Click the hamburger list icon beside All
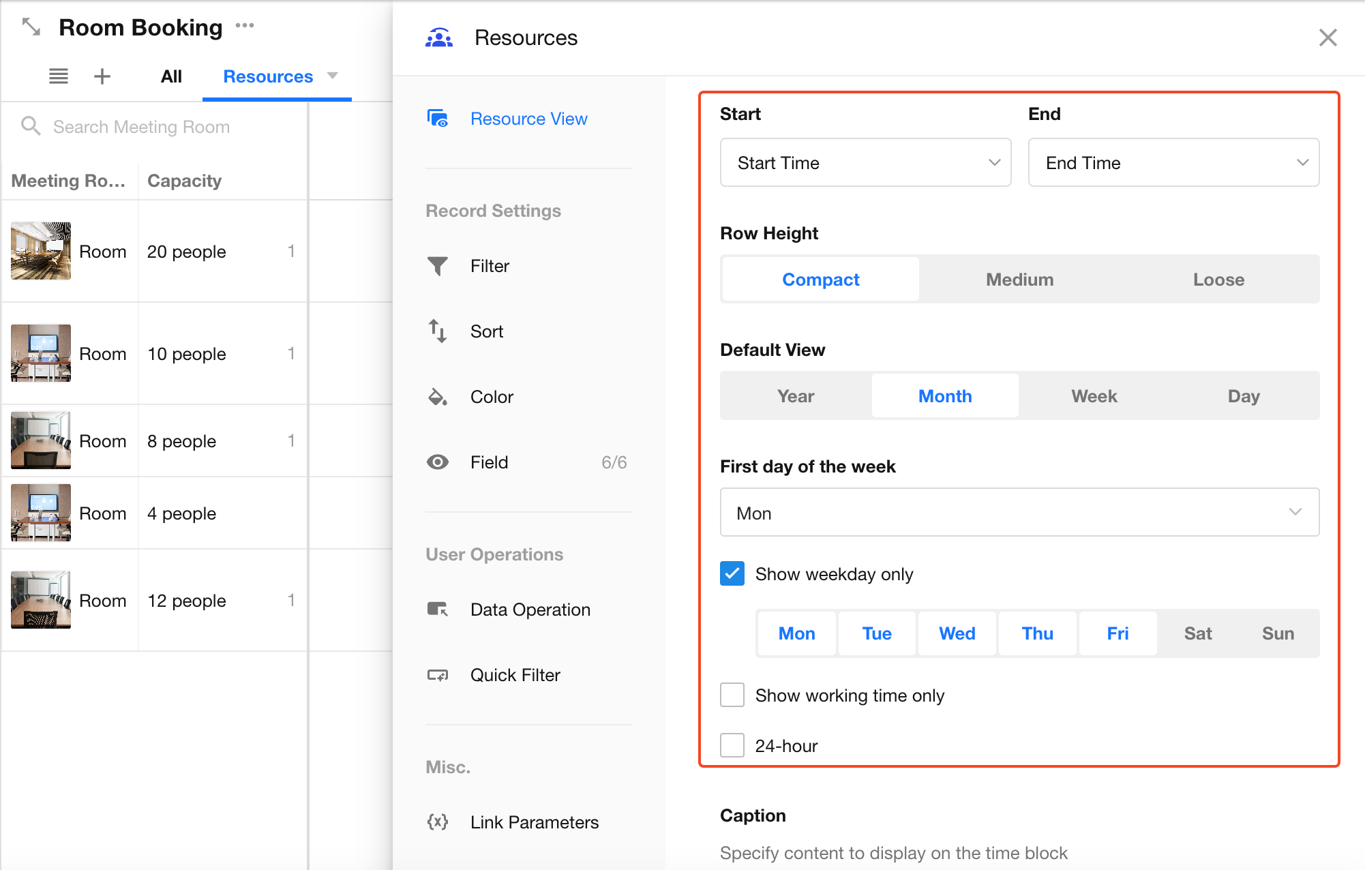This screenshot has height=870, width=1365. click(59, 76)
